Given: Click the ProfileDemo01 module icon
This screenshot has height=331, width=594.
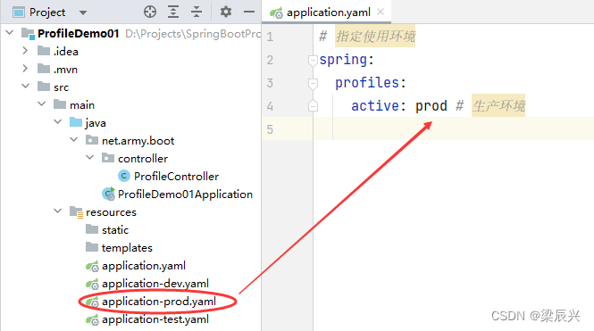Looking at the screenshot, I should click(28, 33).
